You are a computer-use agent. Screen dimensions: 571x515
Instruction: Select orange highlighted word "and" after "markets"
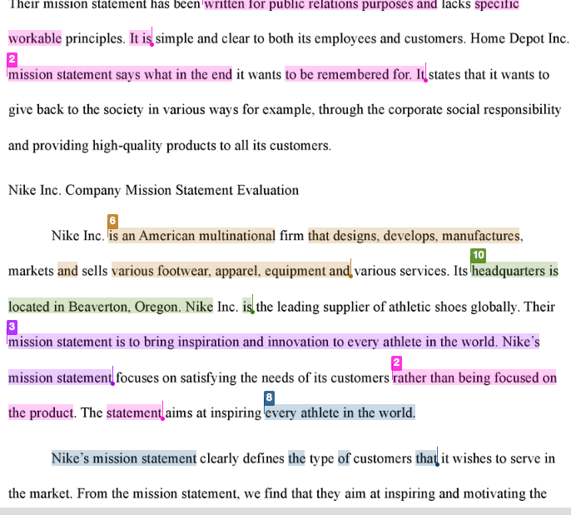click(x=67, y=271)
